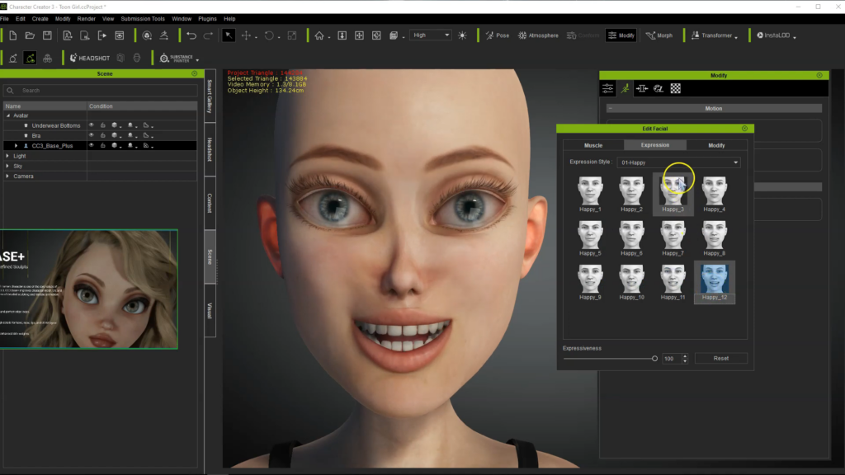Select the Happy_12 expression thumbnail
Viewport: 845px width, 475px height.
point(714,282)
